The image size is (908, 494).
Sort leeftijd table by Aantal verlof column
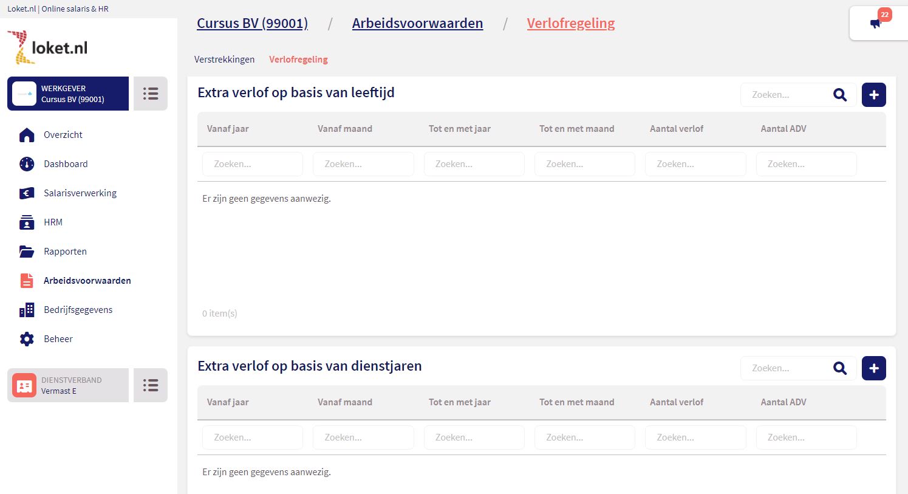coord(677,129)
